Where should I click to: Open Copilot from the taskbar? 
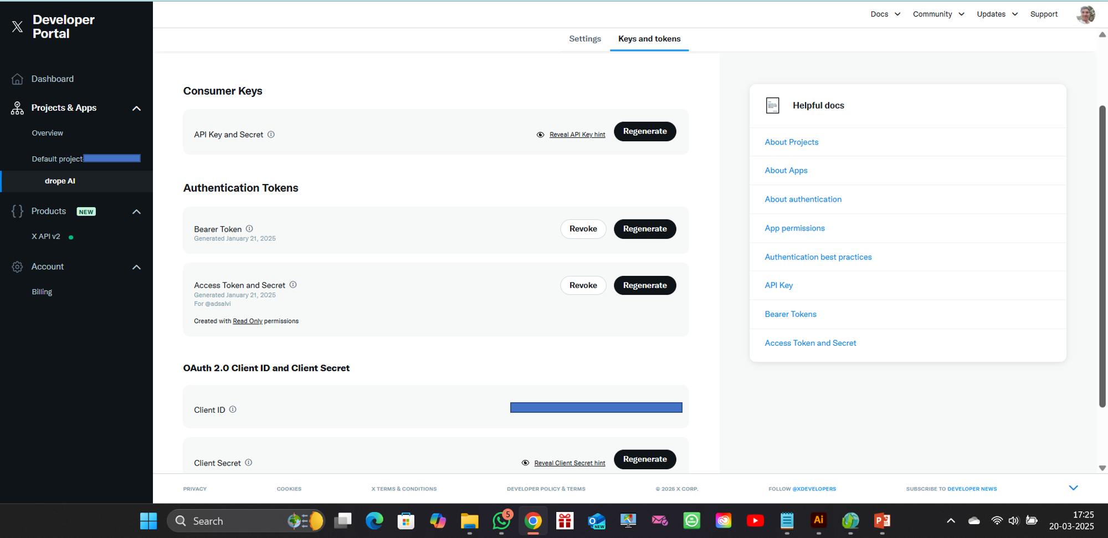[x=438, y=521]
